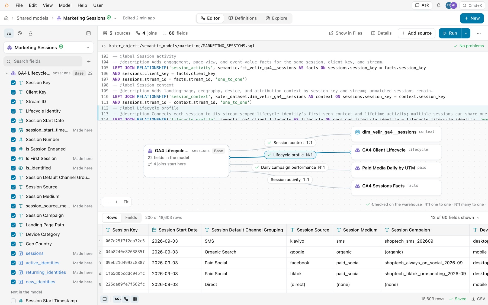
Task: Click Show in Files
Action: 346,33
